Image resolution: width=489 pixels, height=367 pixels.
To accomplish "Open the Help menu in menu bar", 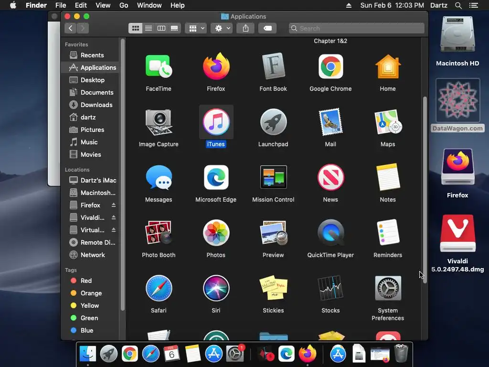I will point(178,5).
